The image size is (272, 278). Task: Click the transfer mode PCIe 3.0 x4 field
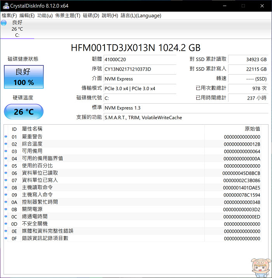pos(140,89)
